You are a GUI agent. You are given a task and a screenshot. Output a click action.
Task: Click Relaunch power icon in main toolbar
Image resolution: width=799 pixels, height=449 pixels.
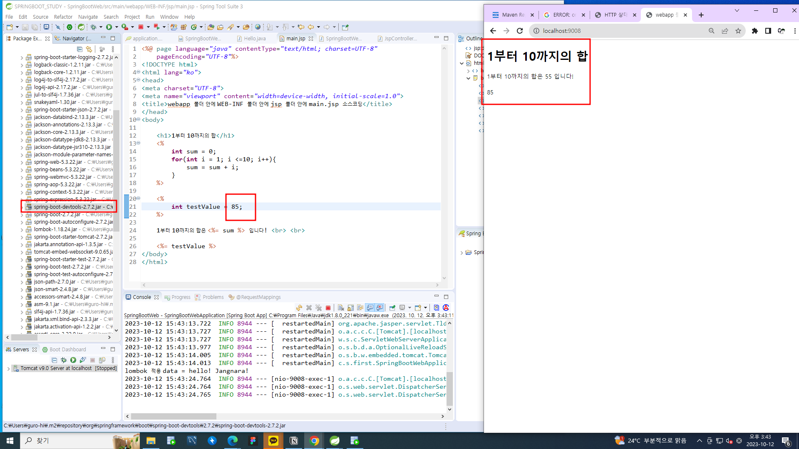(x=69, y=27)
